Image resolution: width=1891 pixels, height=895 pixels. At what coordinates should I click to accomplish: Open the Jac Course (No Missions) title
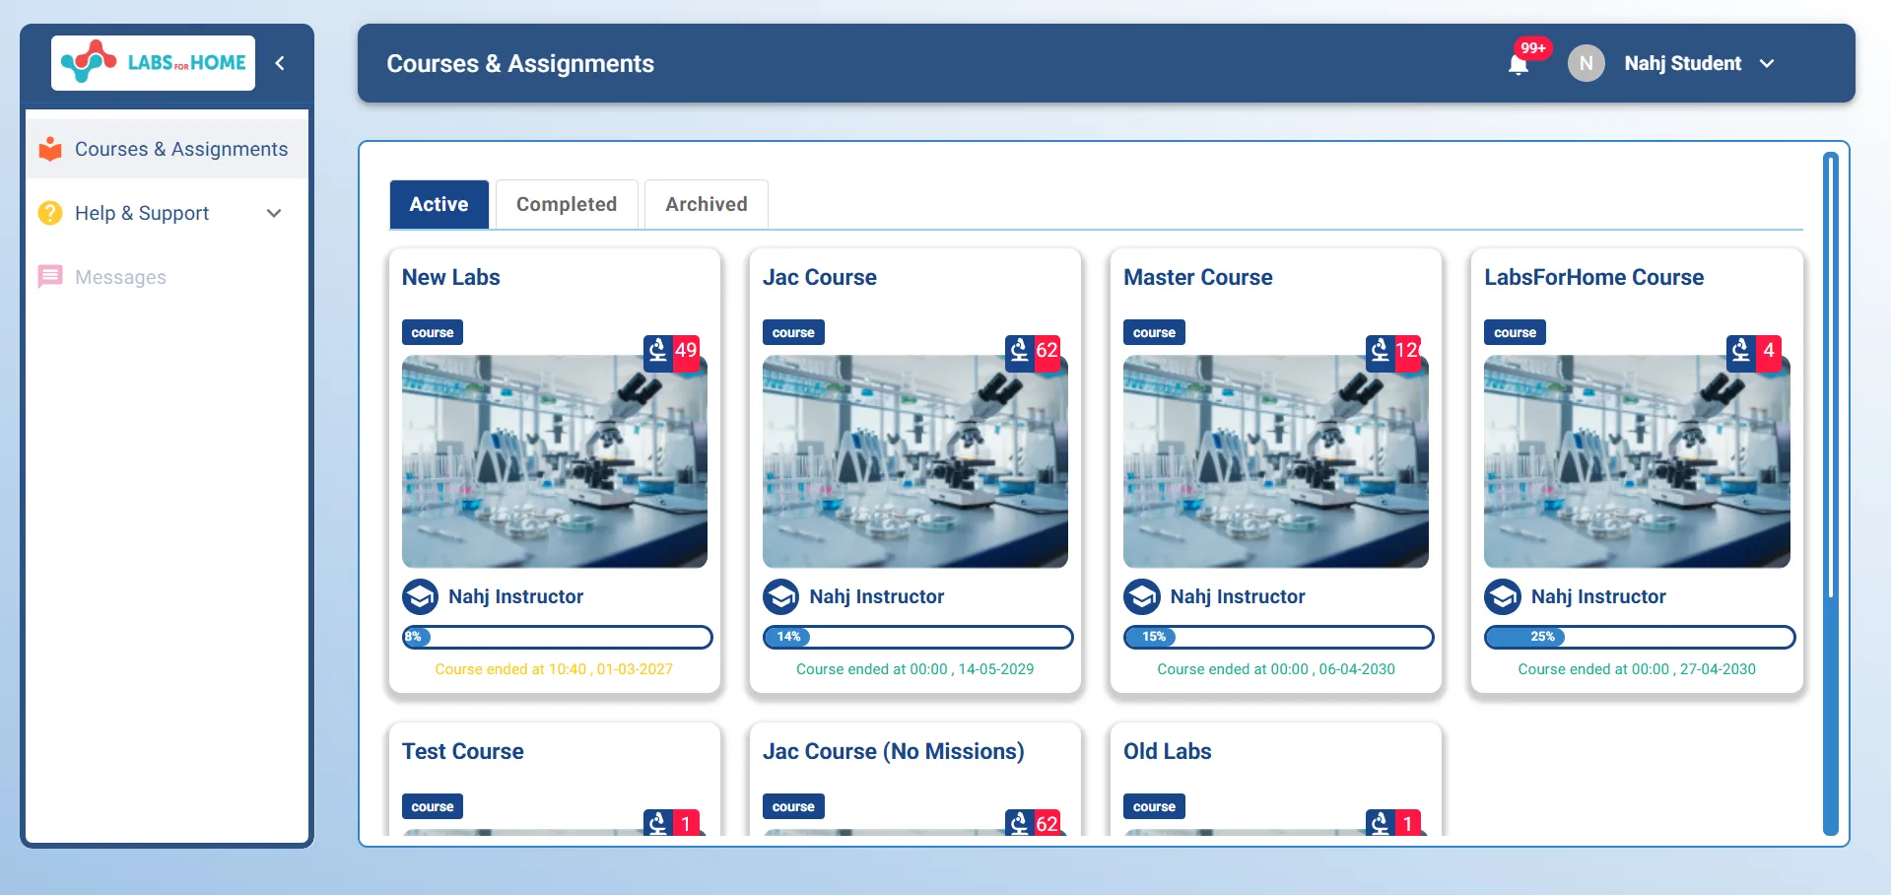pyautogui.click(x=893, y=751)
